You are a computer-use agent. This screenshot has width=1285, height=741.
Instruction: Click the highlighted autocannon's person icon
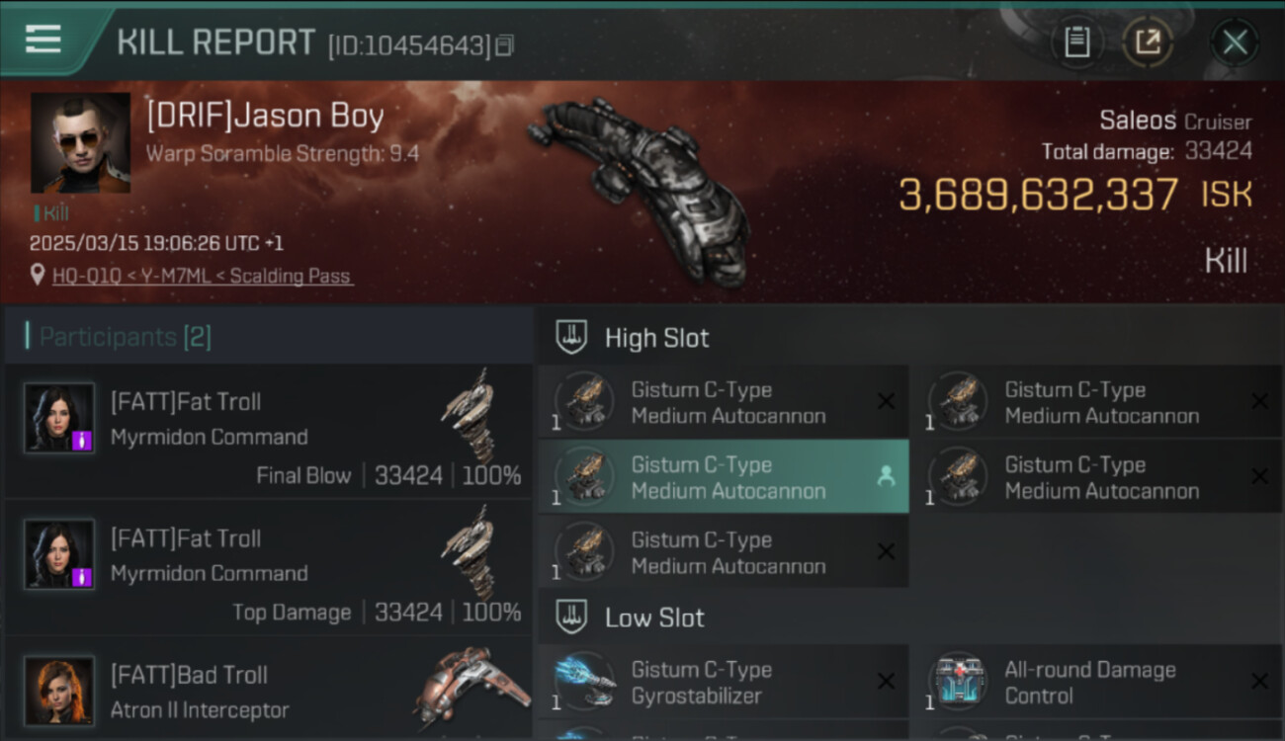pos(886,477)
